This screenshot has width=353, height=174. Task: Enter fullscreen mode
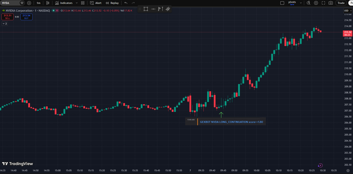(x=323, y=3)
